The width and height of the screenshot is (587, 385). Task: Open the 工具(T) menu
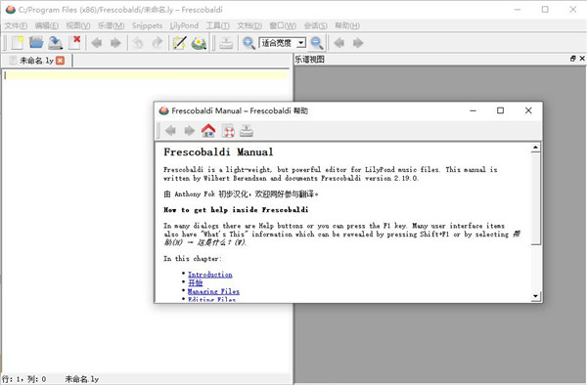[217, 25]
